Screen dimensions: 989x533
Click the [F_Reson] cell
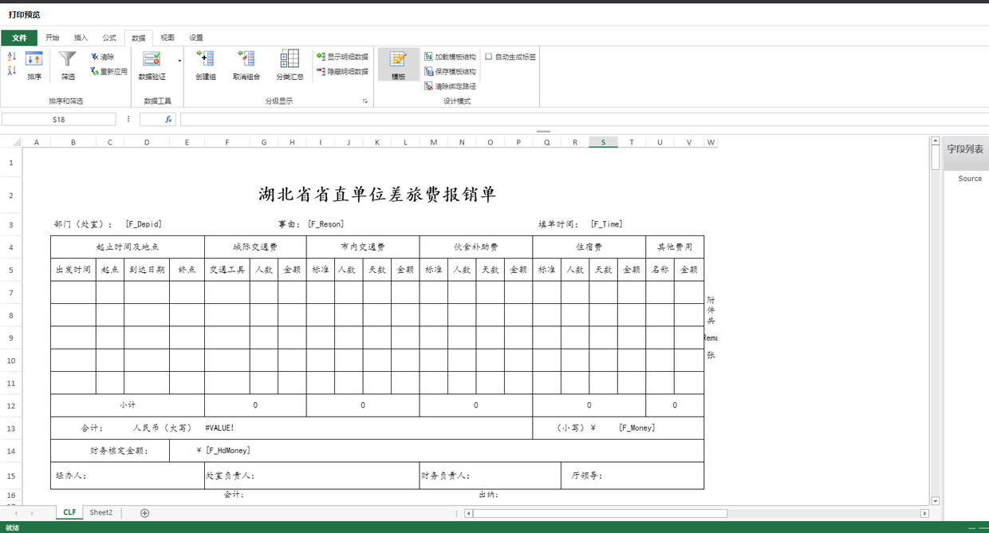(326, 224)
